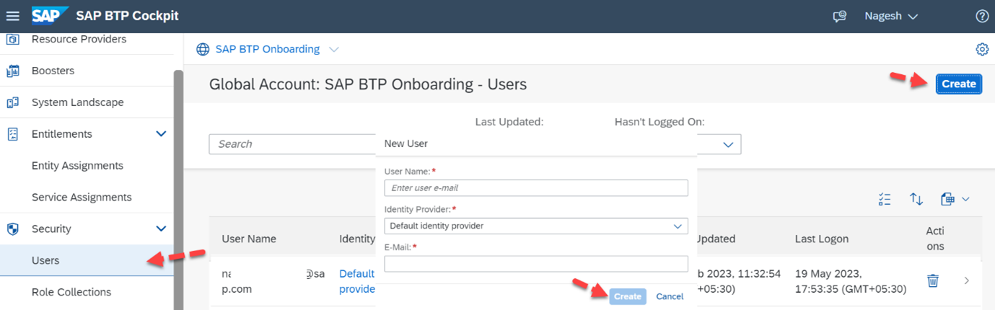The height and width of the screenshot is (310, 995).
Task: Click the Search users field
Action: tap(292, 143)
